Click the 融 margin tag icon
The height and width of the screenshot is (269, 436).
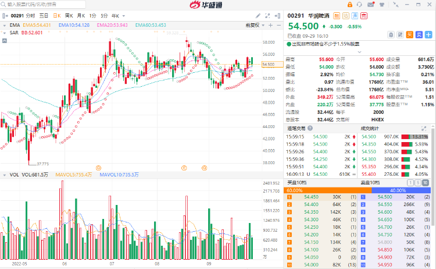337,16
